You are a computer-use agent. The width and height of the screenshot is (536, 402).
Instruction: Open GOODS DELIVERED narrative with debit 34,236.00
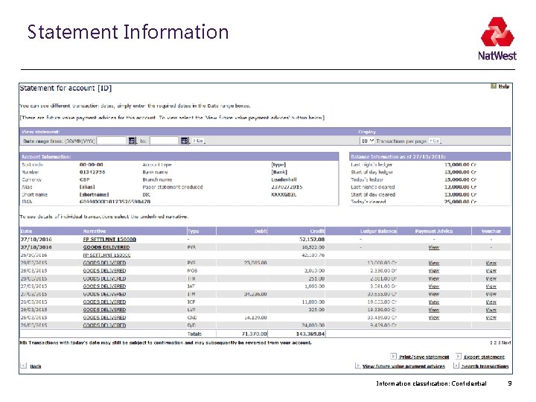pyautogui.click(x=105, y=294)
